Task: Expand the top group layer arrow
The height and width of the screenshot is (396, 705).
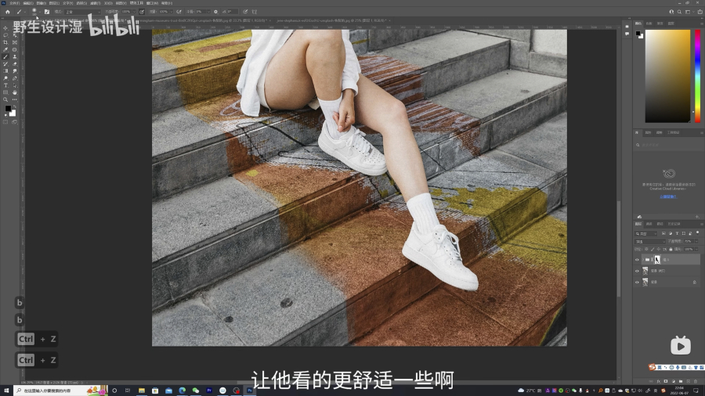Action: pyautogui.click(x=643, y=260)
